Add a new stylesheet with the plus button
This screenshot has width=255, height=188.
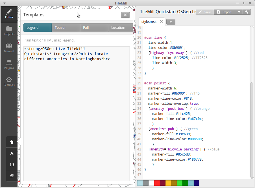click(x=171, y=22)
